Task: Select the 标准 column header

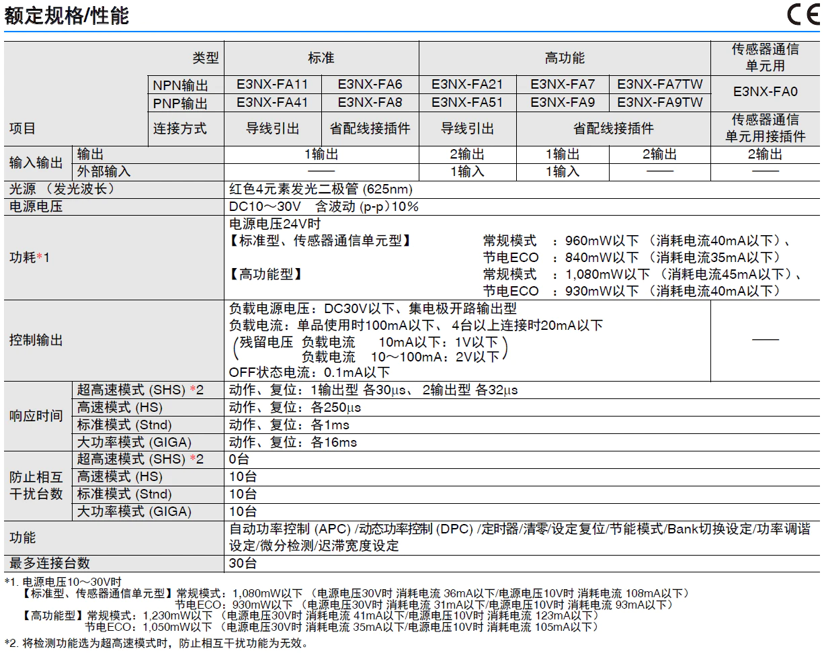Action: point(321,58)
